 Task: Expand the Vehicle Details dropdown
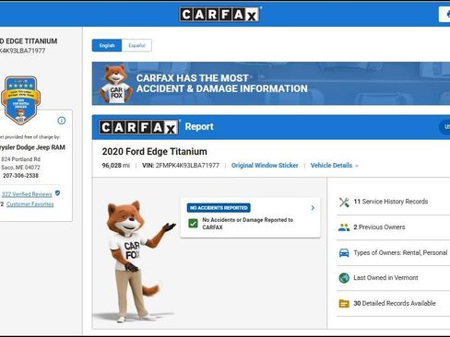pyautogui.click(x=335, y=166)
